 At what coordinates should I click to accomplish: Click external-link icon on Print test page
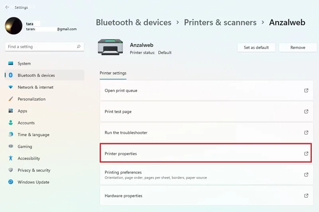306,112
